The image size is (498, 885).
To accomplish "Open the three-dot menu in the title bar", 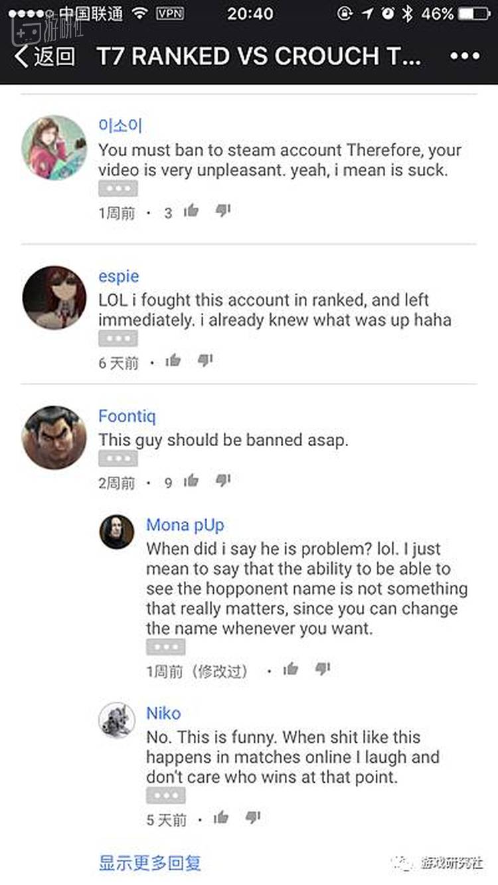I will (465, 56).
